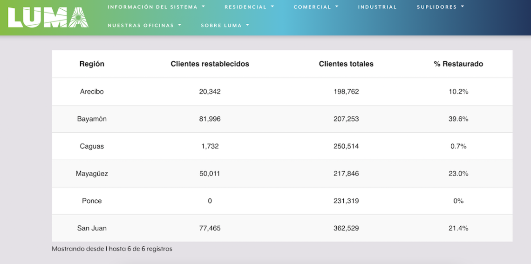This screenshot has height=264, width=531.
Task: Open Nuestras Oficinas menu
Action: [144, 25]
